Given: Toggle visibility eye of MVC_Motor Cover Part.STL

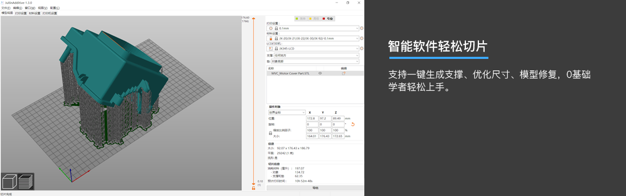Looking at the screenshot, I should pyautogui.click(x=320, y=73).
